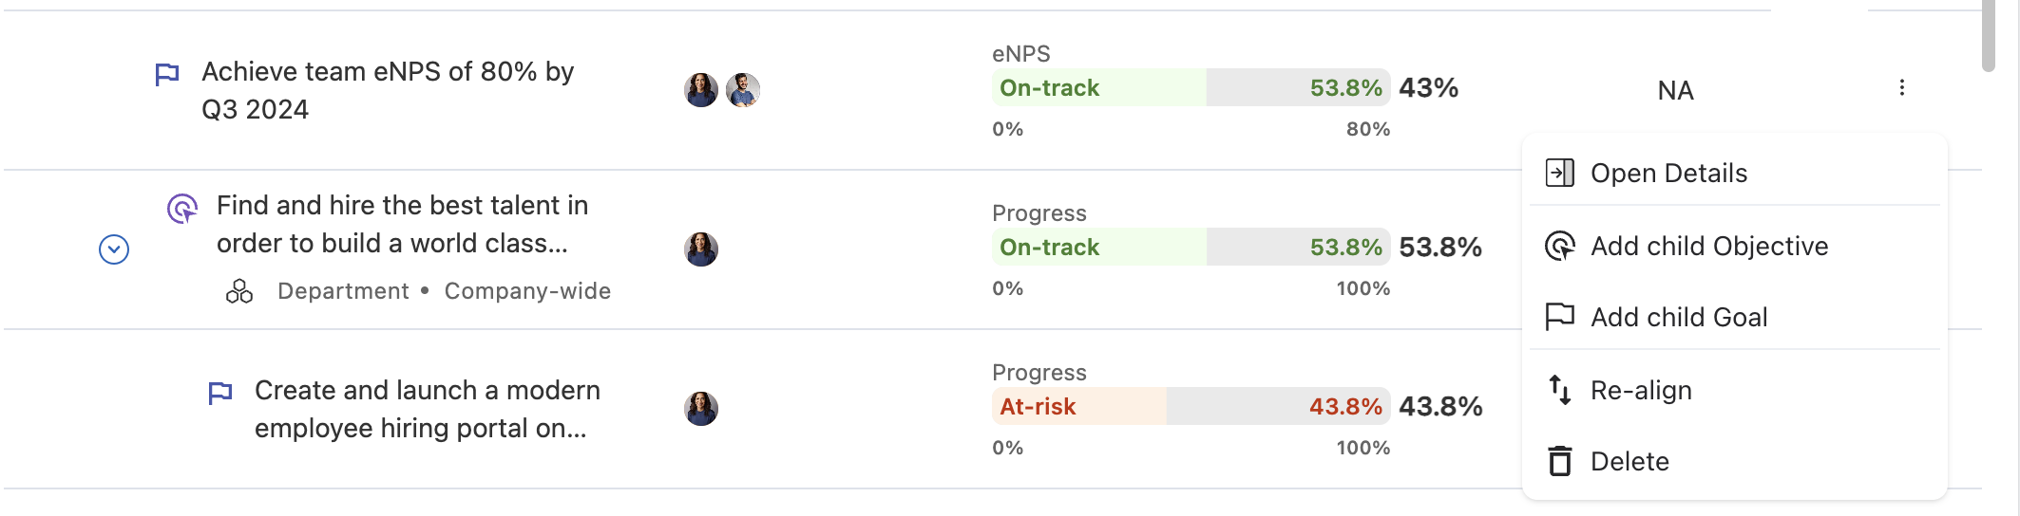The width and height of the screenshot is (2020, 516).
Task: Click the Re-align arrows icon
Action: coord(1560,390)
